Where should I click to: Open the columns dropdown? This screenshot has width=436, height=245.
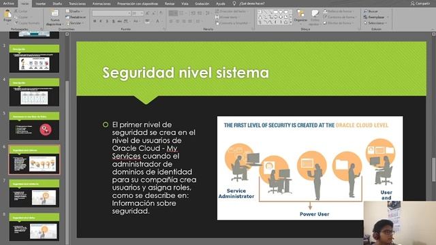pos(198,21)
